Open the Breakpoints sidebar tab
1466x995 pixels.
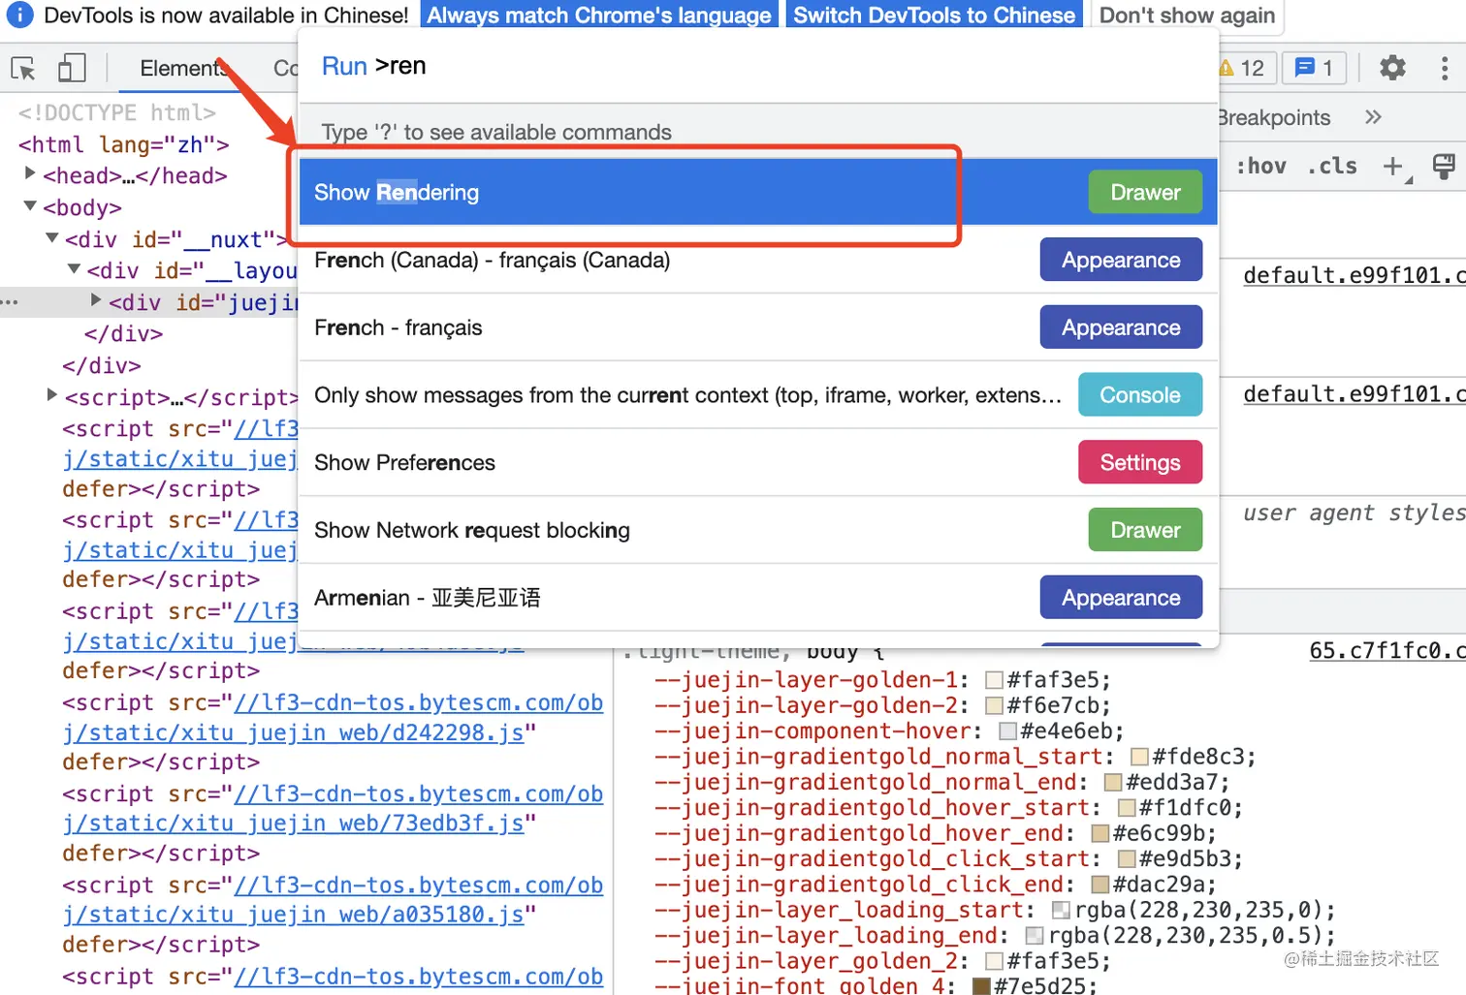tap(1274, 117)
